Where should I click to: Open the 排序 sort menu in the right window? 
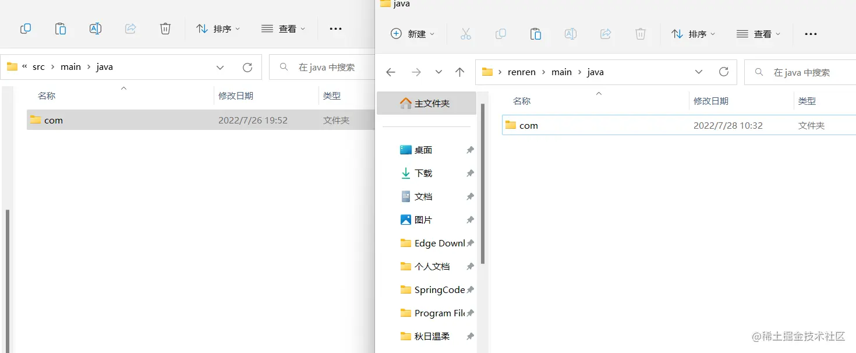(x=694, y=34)
